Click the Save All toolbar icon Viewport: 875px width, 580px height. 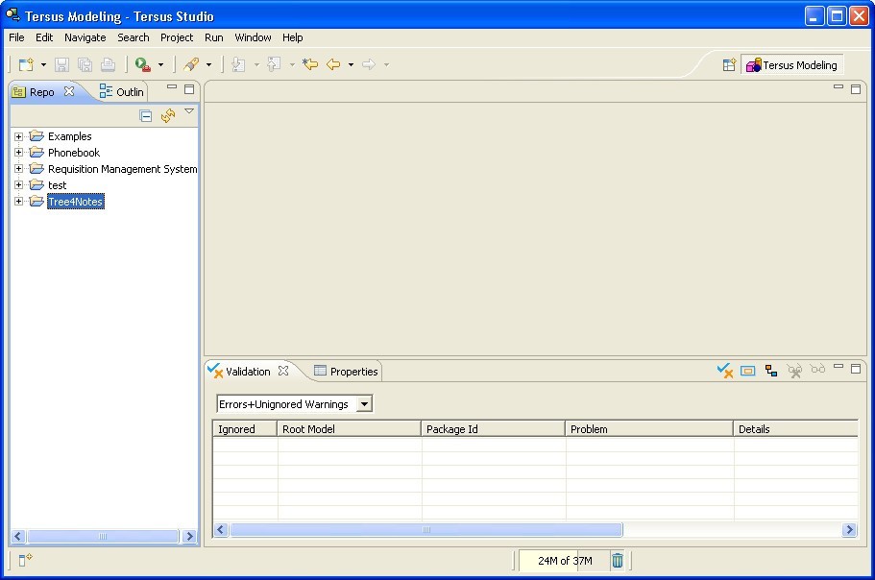[83, 64]
